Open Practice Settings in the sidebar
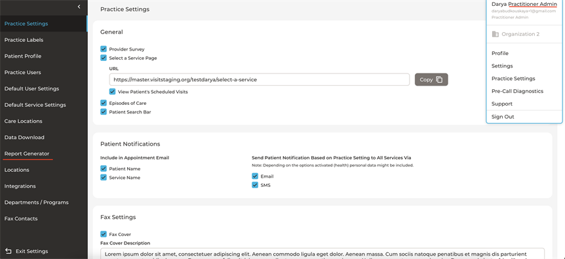 pos(44,24)
